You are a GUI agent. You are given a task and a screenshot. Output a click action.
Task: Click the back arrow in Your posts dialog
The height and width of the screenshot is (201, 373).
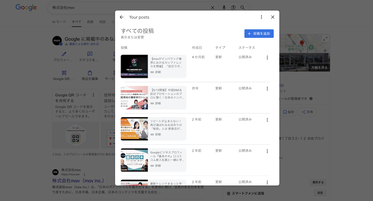tap(122, 17)
